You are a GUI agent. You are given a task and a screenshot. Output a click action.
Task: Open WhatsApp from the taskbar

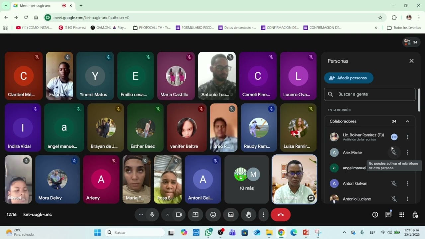tap(209, 233)
